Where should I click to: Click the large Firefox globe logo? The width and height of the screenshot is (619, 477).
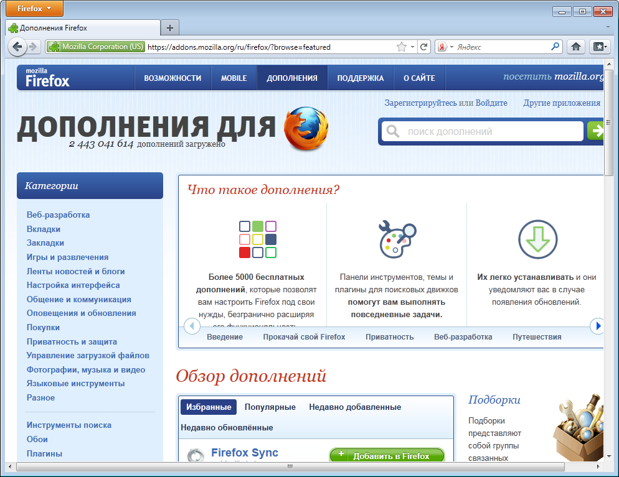click(x=306, y=128)
